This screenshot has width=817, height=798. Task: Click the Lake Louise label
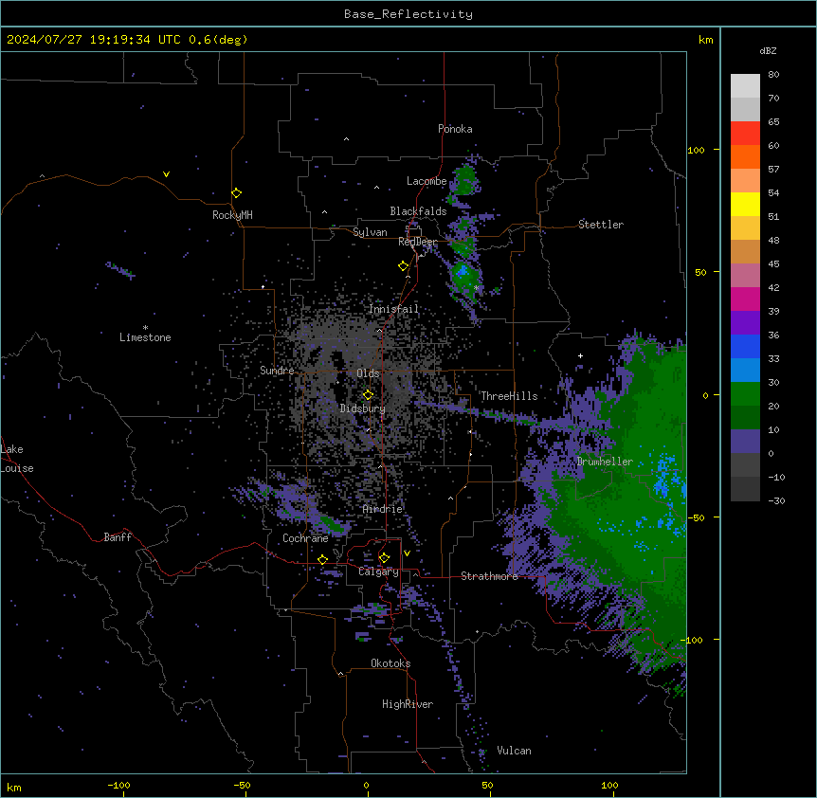[17, 459]
